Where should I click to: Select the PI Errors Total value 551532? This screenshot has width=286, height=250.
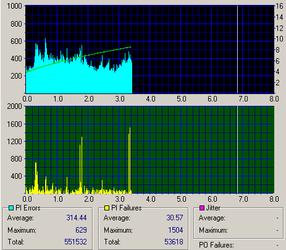tap(75, 242)
